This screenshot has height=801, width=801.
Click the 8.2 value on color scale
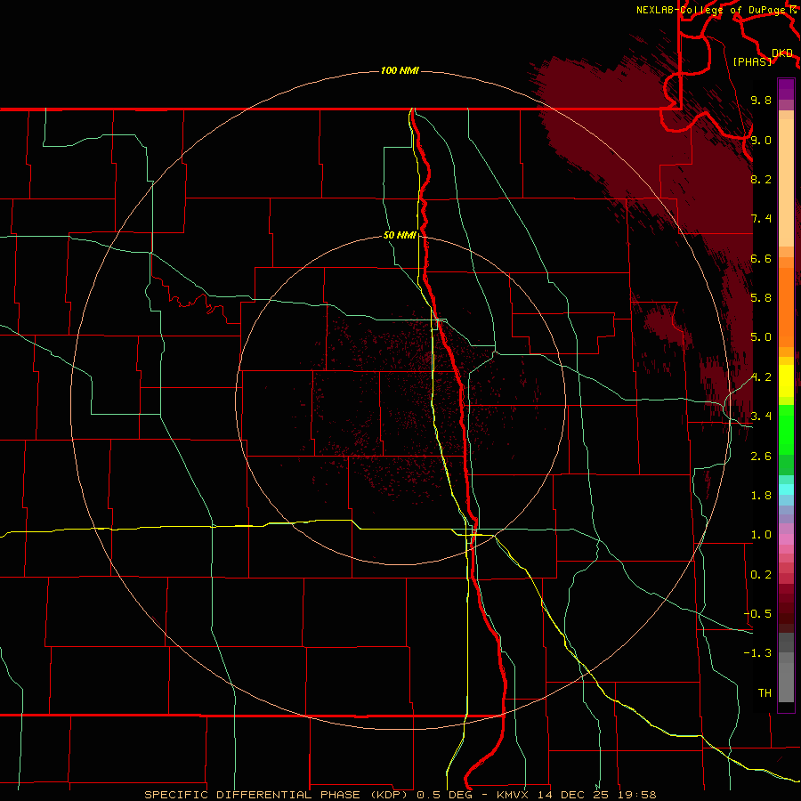[x=761, y=179]
